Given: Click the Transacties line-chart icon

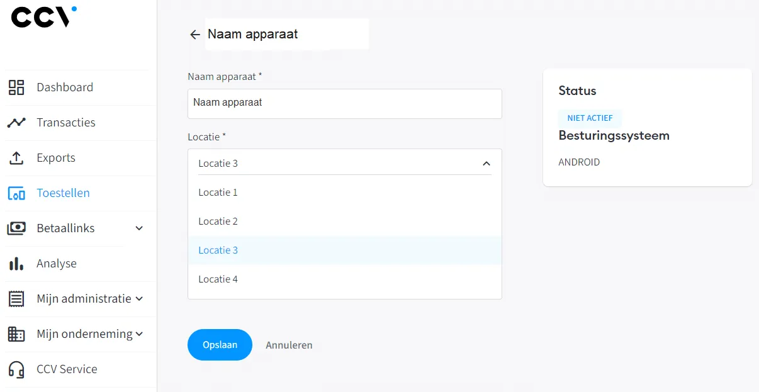Looking at the screenshot, I should 16,123.
